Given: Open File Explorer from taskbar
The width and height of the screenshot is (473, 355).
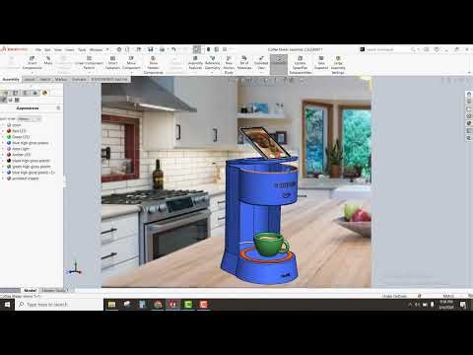Looking at the screenshot, I should pos(111,305).
